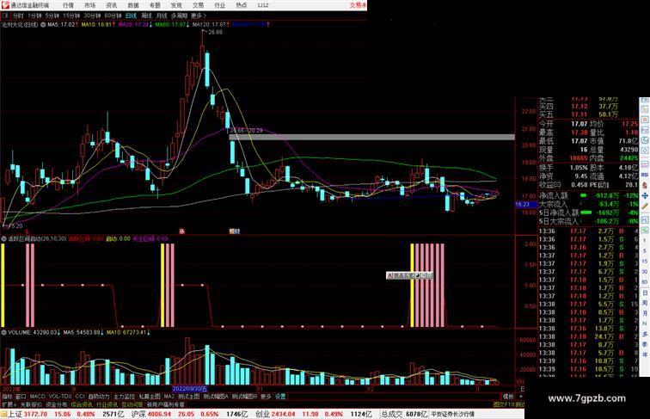650x419 pixels.
Task: Click the peak price label 26.88
Action: click(216, 32)
